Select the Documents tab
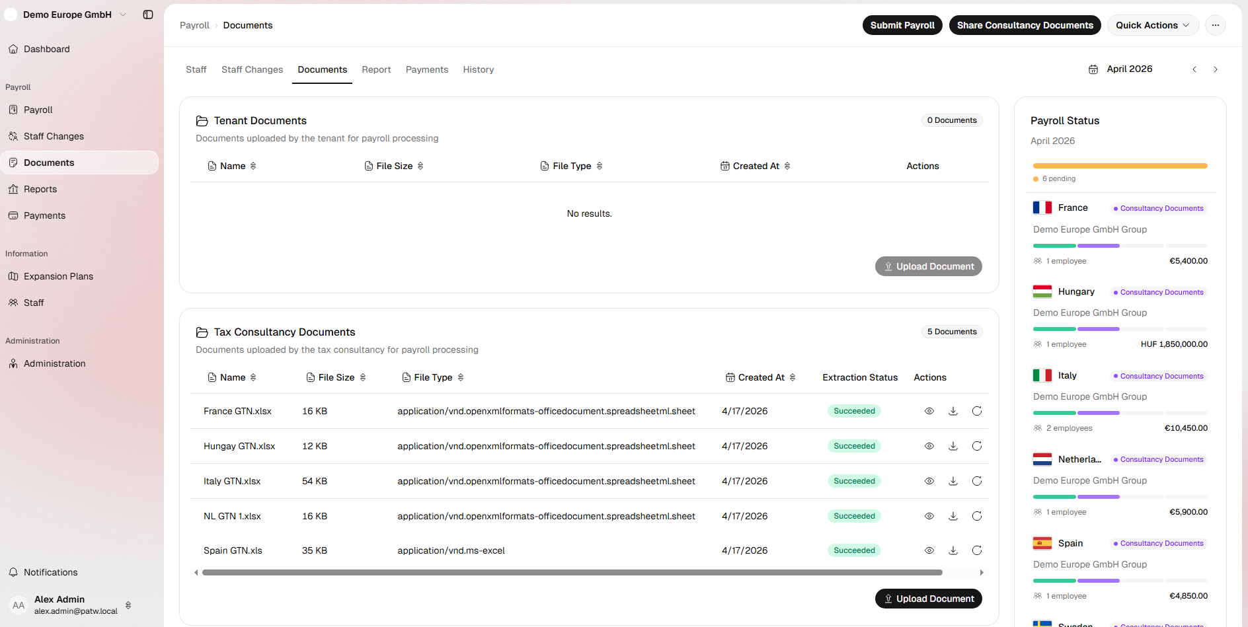The width and height of the screenshot is (1248, 627). [323, 69]
